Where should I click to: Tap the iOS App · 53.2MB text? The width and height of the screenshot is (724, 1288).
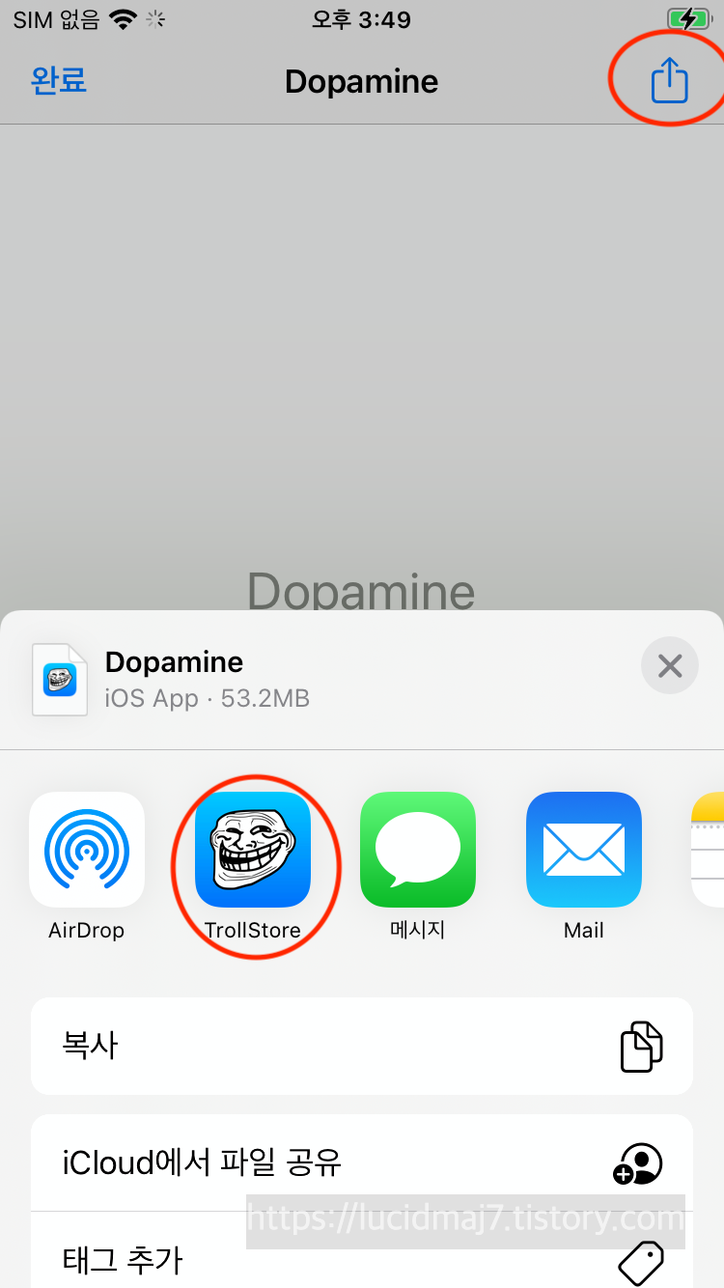(207, 698)
